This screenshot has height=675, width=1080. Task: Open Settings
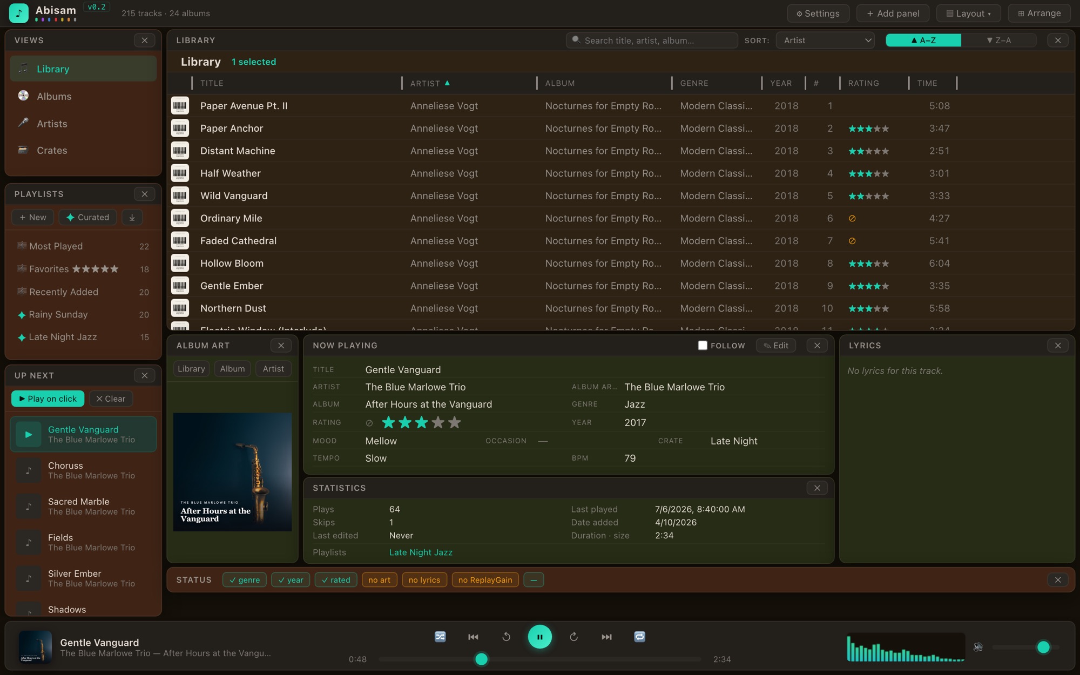point(818,13)
